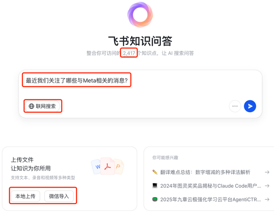
Task: Click the green icon beside 2025 cloud platform item
Action: pos(155,199)
